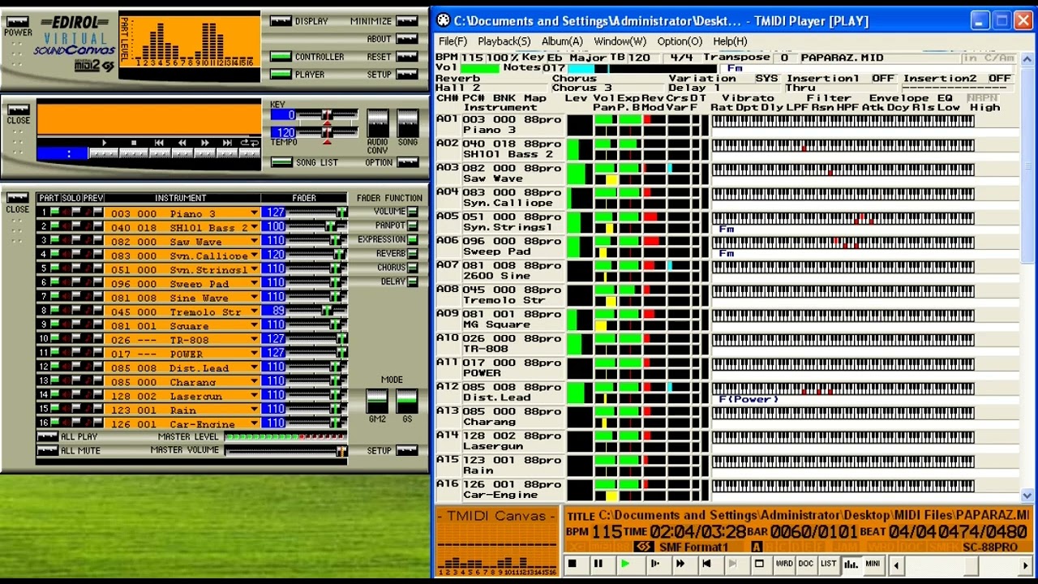
Task: Toggle the Display panel button
Action: coord(281,21)
